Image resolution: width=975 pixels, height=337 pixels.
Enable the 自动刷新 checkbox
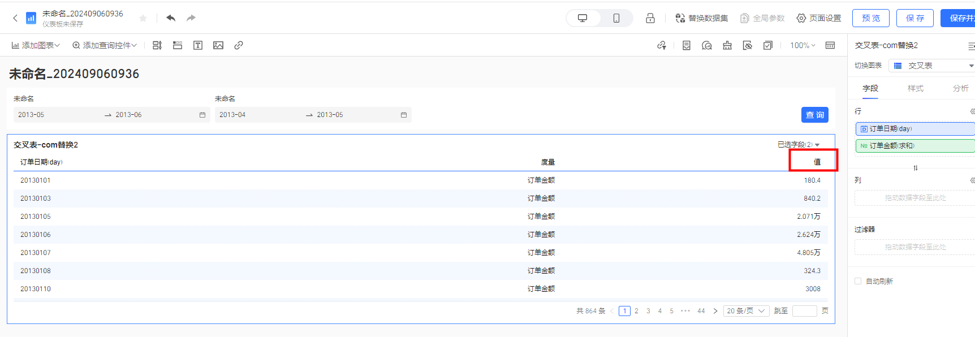point(858,281)
